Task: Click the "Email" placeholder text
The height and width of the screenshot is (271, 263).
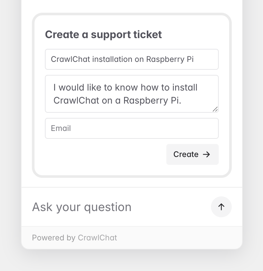Action: [61, 128]
